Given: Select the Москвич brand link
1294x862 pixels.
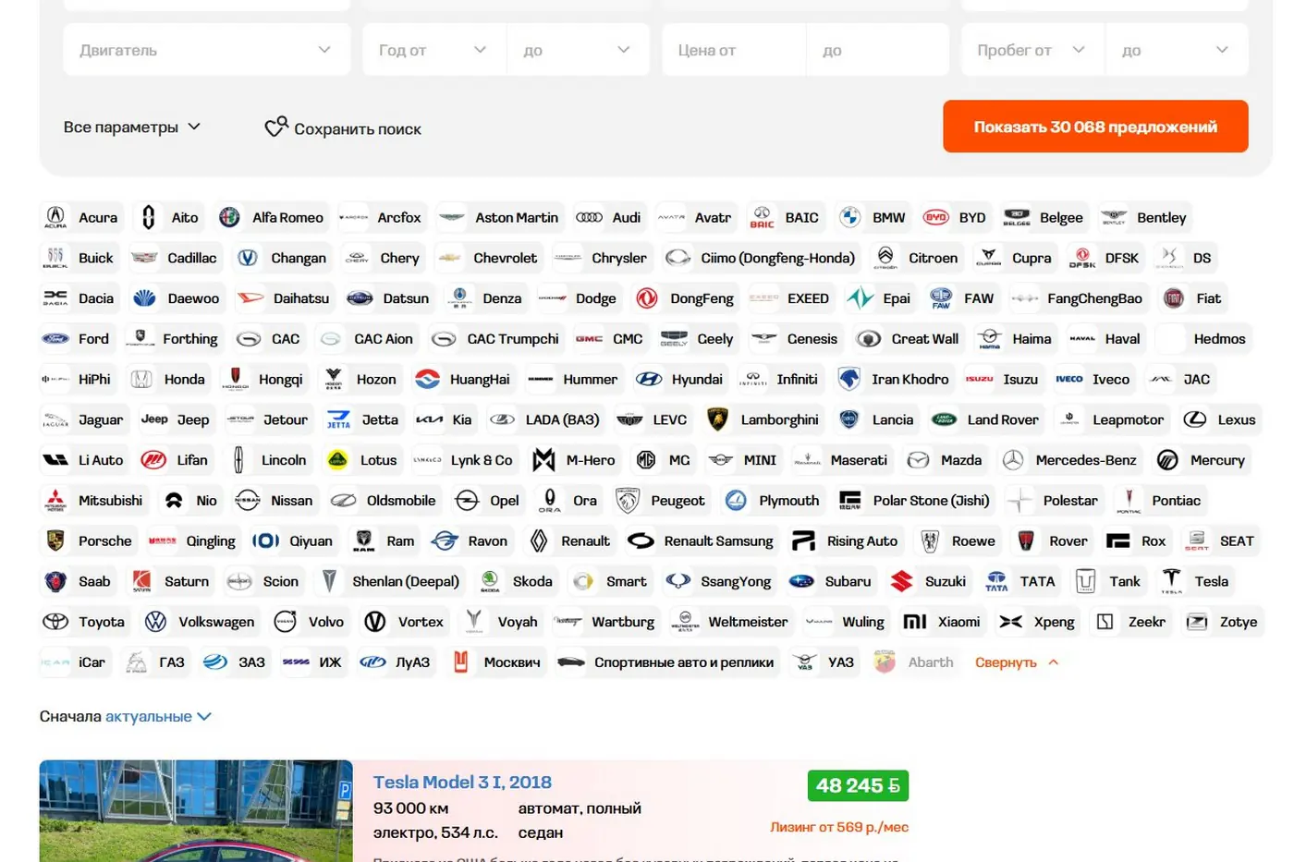Looking at the screenshot, I should tap(497, 662).
